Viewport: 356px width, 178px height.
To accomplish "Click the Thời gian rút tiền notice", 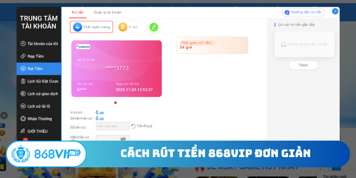I will (212, 45).
